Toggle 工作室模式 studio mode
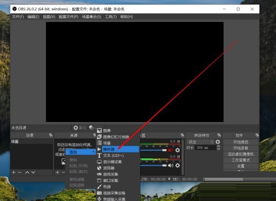The image size is (276, 201). pyautogui.click(x=241, y=160)
